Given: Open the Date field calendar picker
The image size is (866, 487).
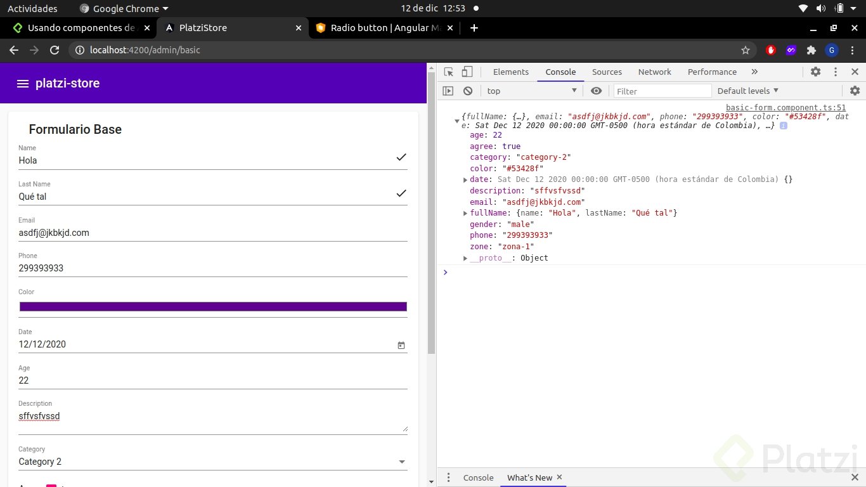Looking at the screenshot, I should (401, 345).
